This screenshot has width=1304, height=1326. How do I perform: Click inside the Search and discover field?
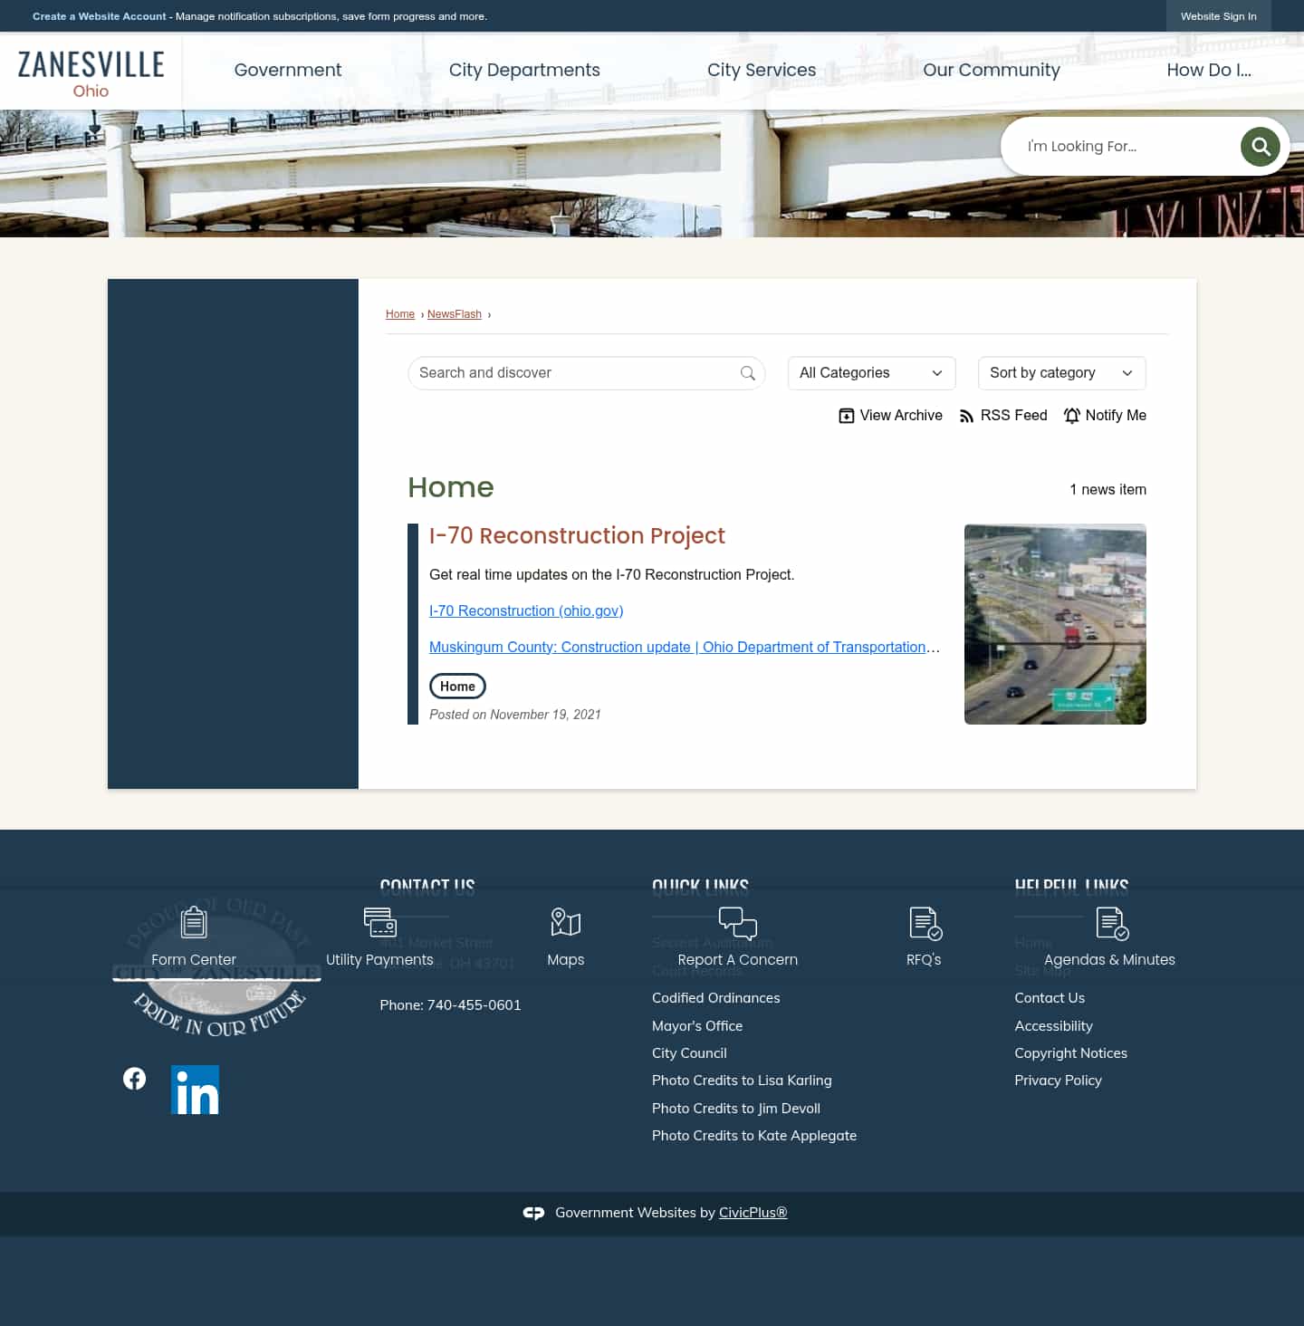coord(580,372)
